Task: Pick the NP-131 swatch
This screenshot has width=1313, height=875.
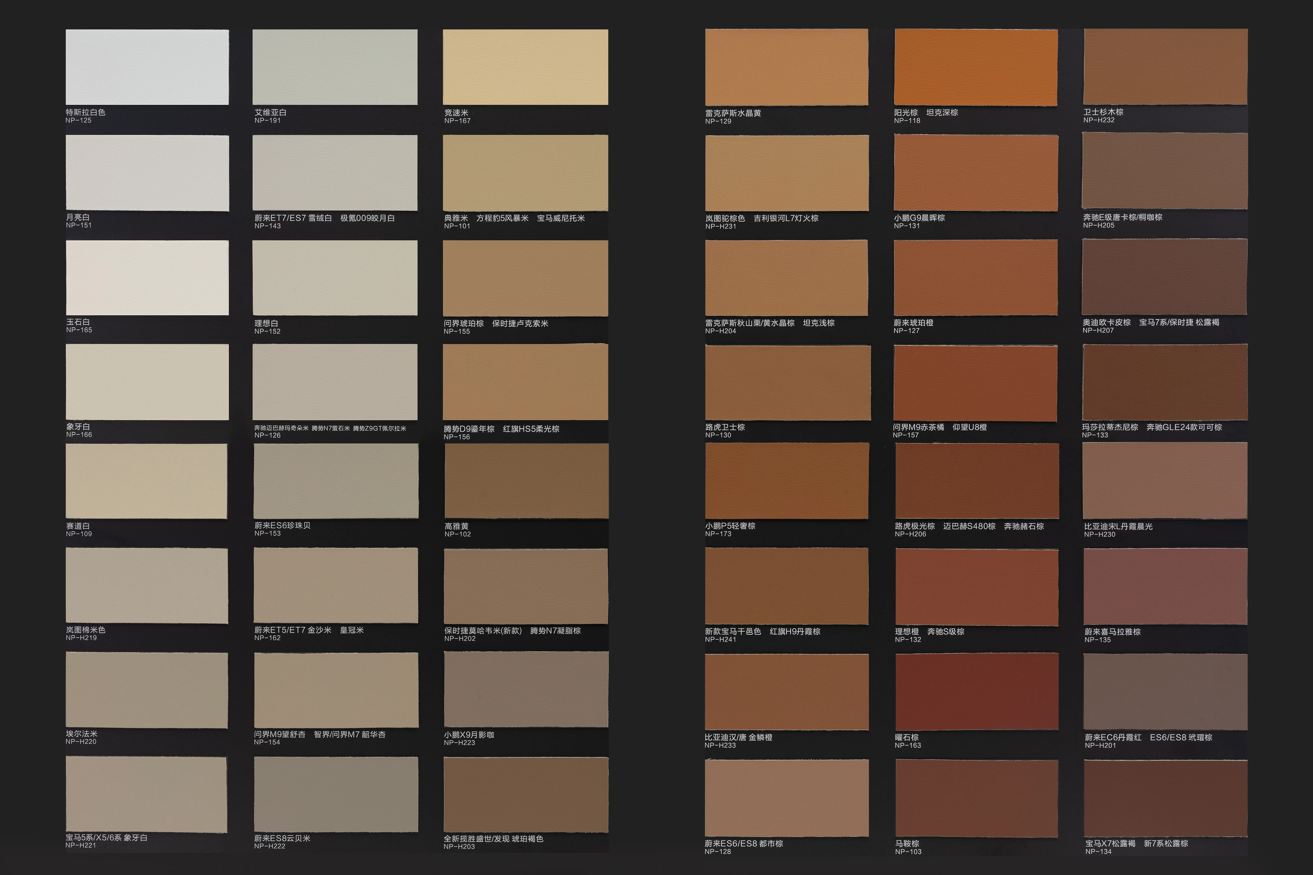Action: [x=976, y=172]
